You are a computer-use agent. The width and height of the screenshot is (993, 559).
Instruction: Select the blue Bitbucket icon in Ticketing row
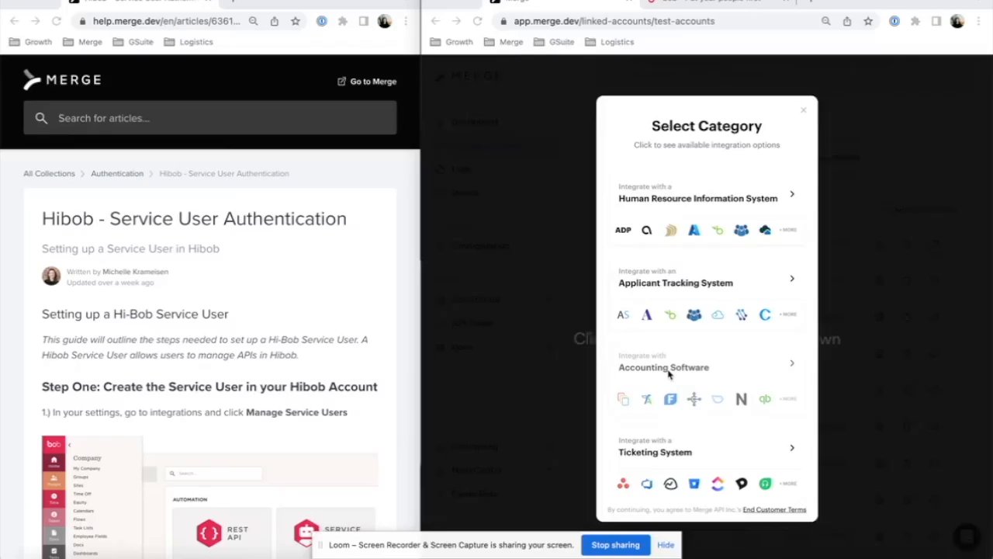[x=694, y=484]
